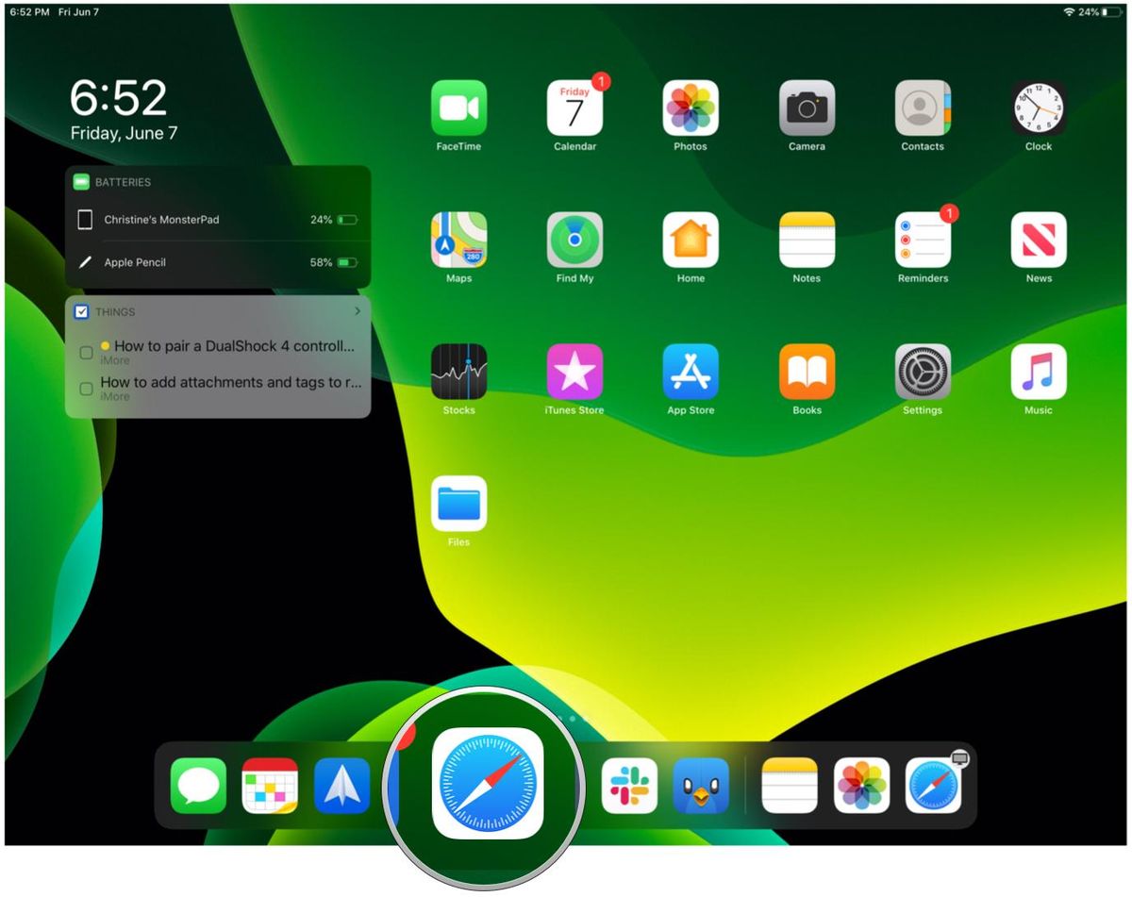The image size is (1132, 897).
Task: Open Photos in the dock's recent apps
Action: pyautogui.click(x=861, y=786)
